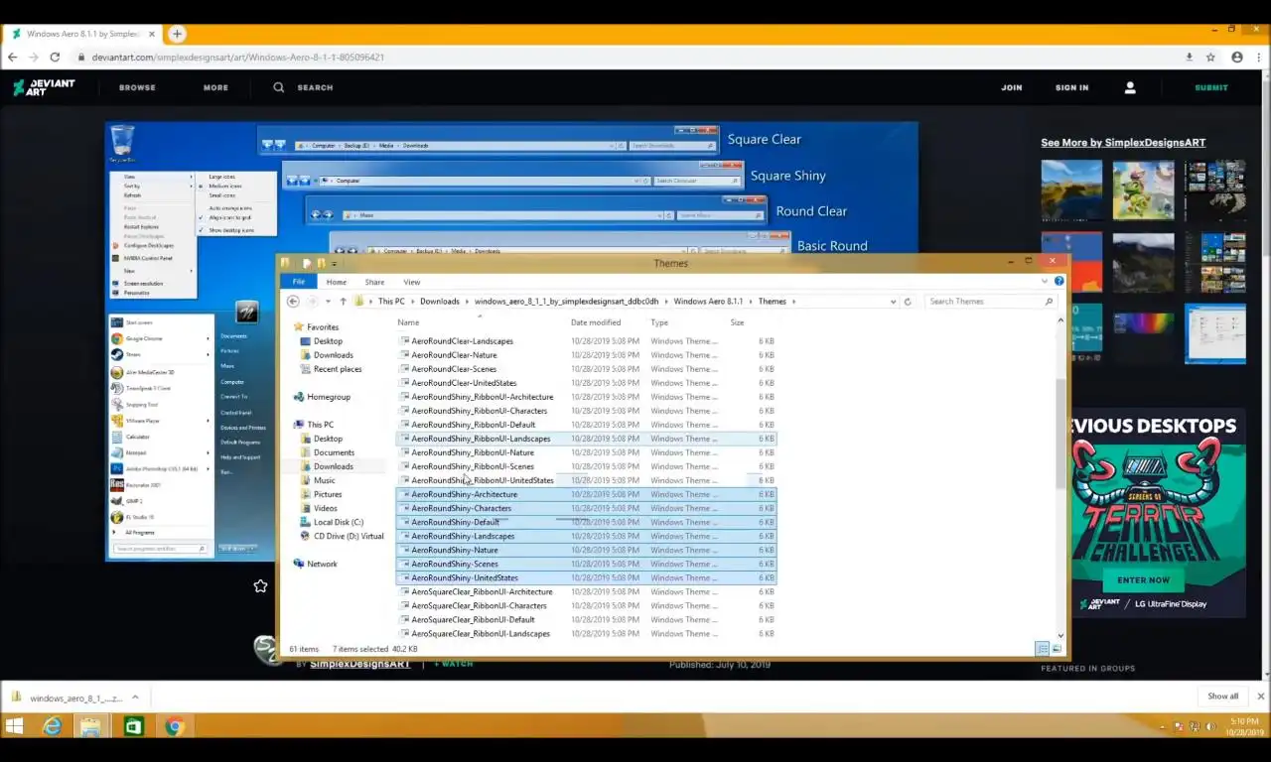Open the Share ribbon tab
Image resolution: width=1271 pixels, height=762 pixels.
[374, 282]
